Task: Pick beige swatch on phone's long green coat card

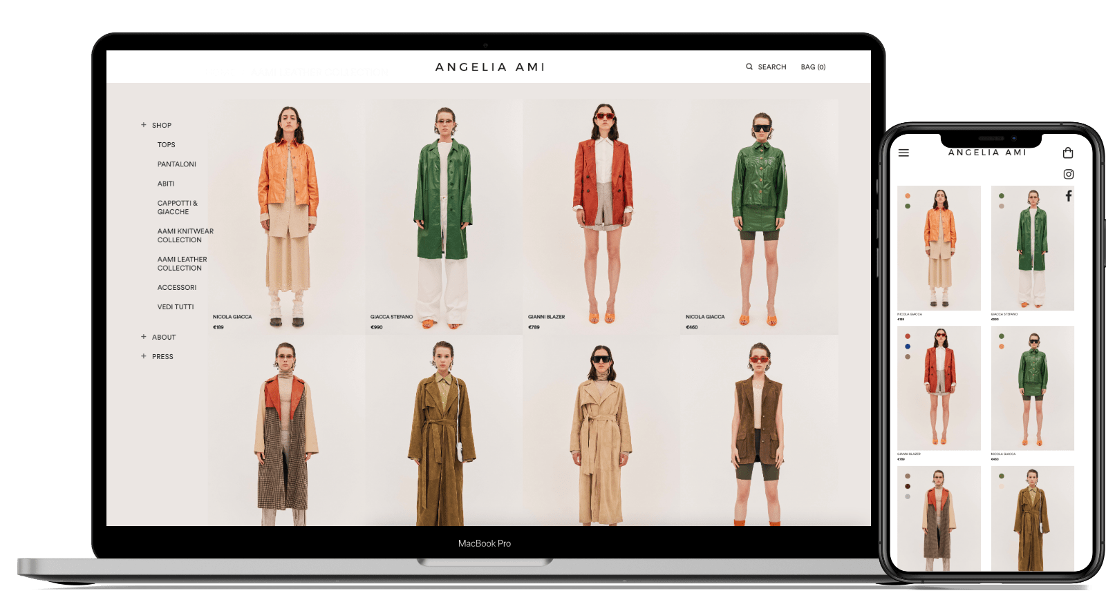Action: click(1002, 206)
